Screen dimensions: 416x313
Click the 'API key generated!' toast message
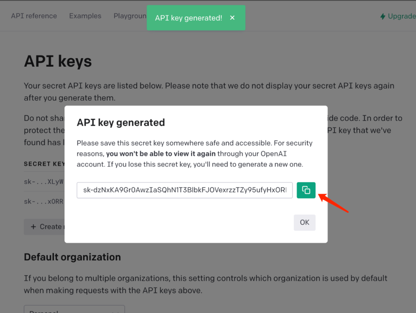click(188, 18)
